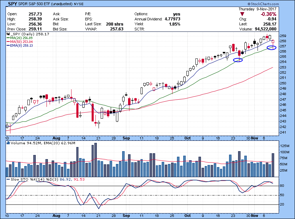The height and width of the screenshot is (219, 295).
Task: Click the 259 price axis label
Action: [283, 36]
